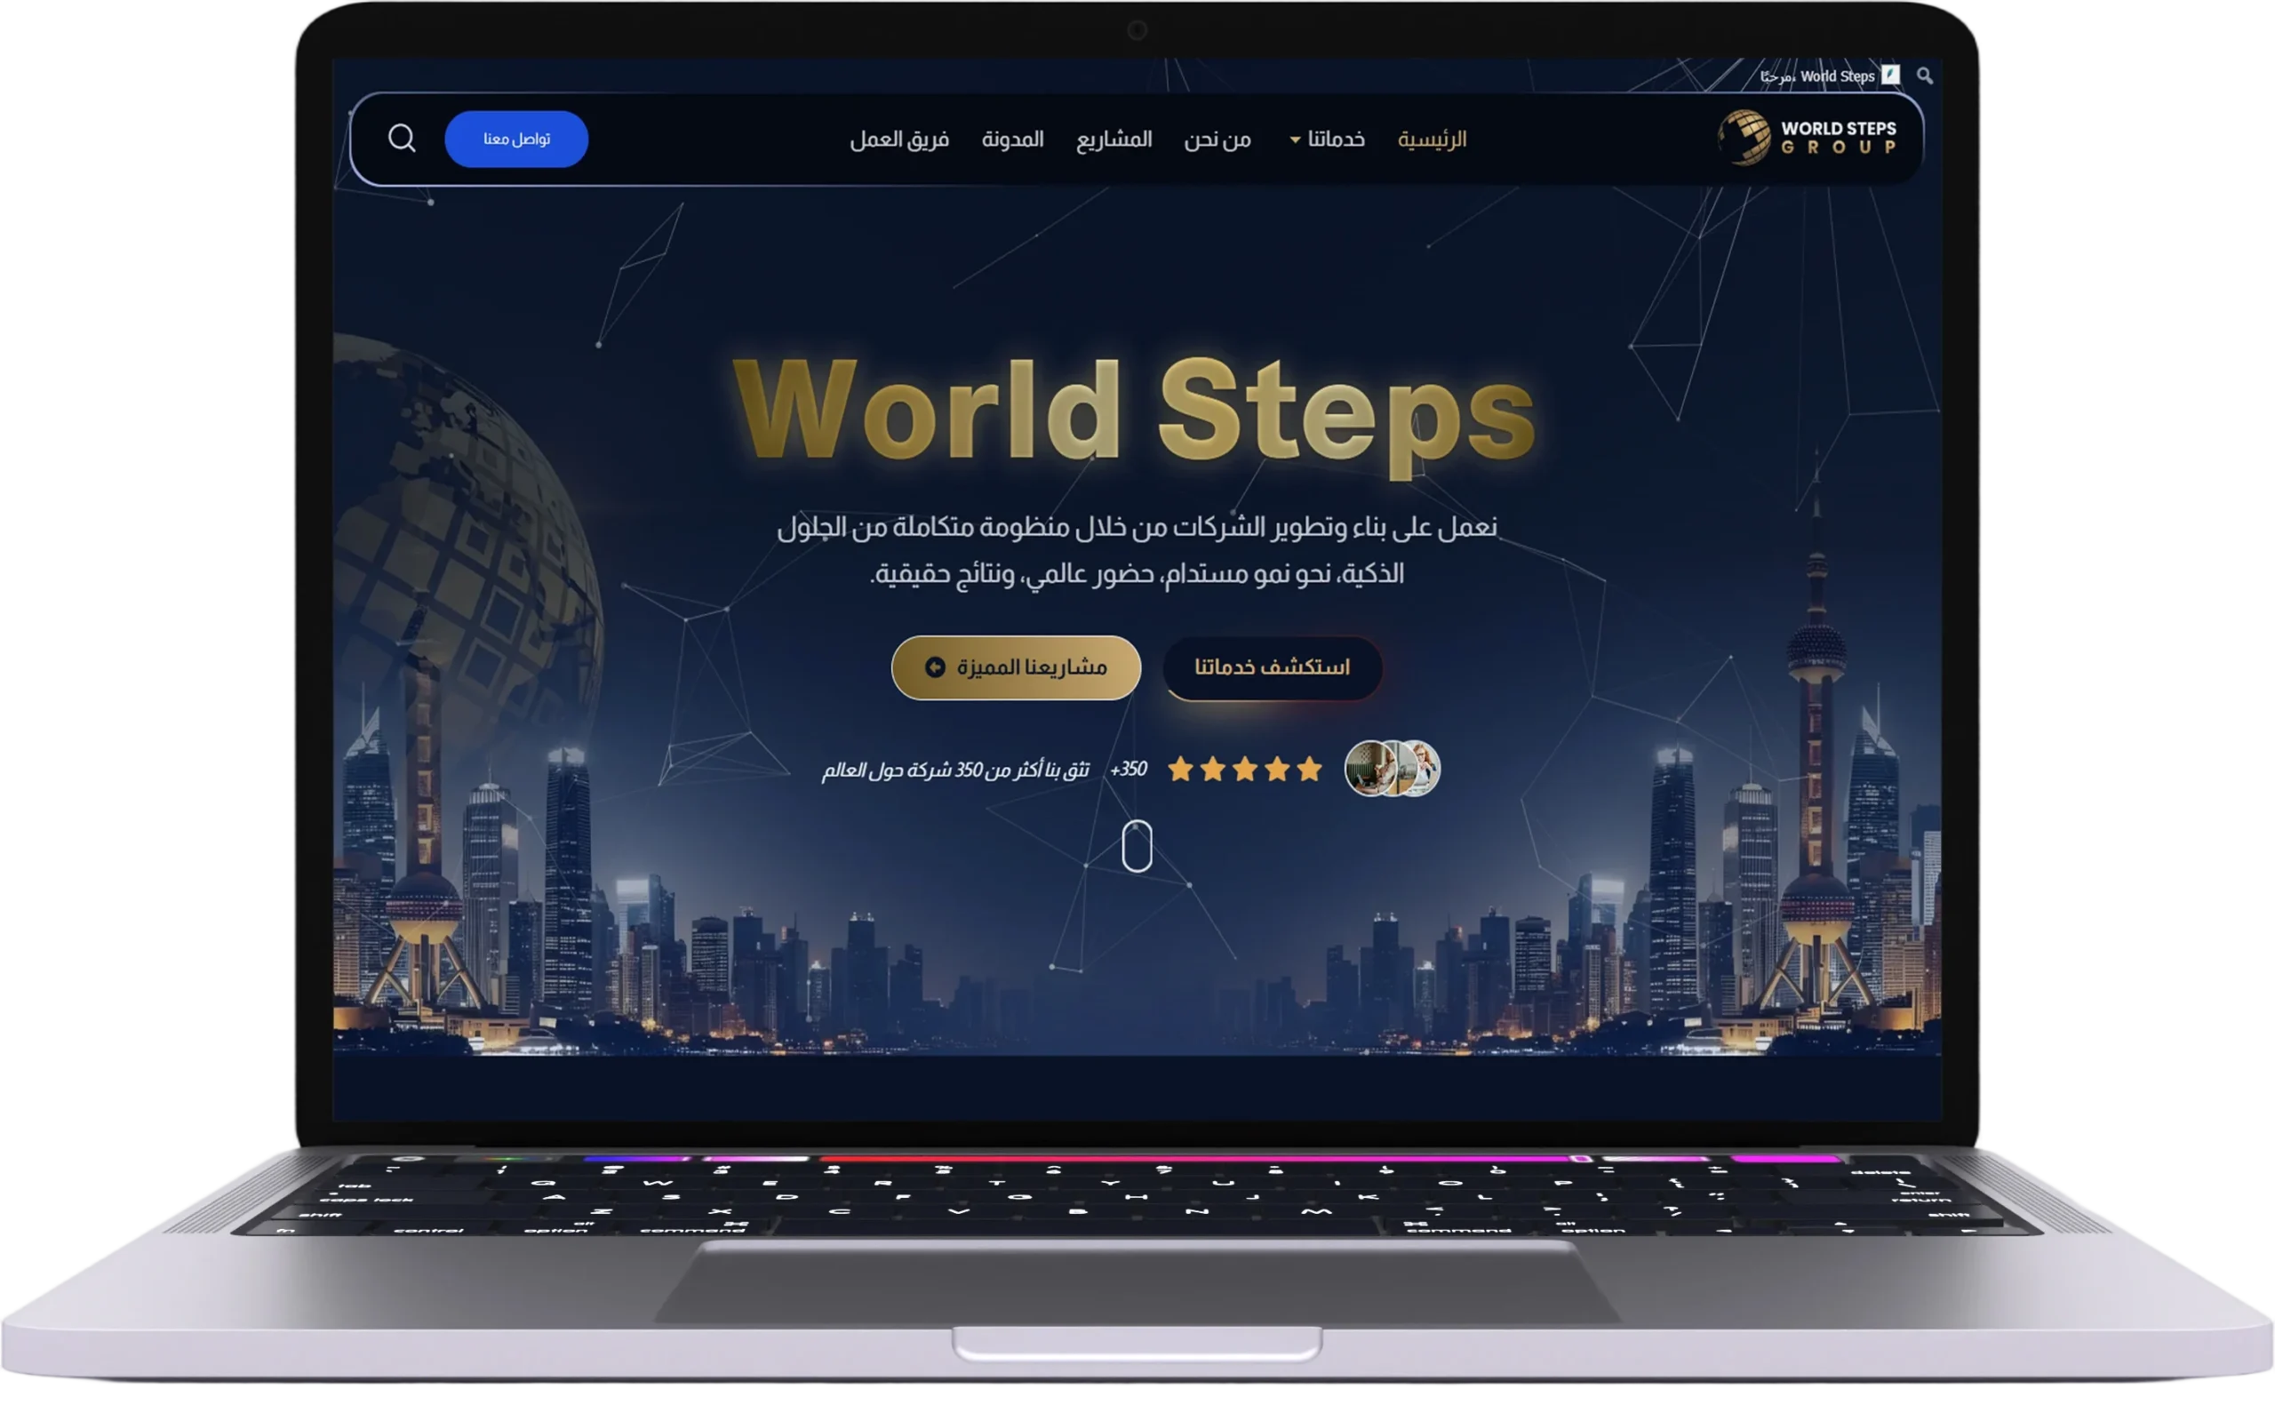Open the المدونة blog link
Screen dimensions: 2275x1405
tap(1013, 139)
